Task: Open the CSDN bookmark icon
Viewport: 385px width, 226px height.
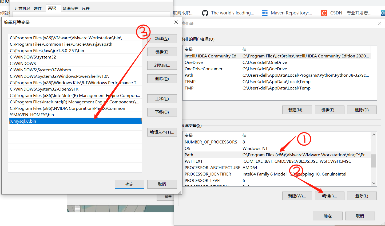Action: (x=324, y=13)
